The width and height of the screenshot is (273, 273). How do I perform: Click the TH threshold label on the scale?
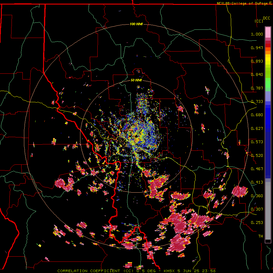(x=261, y=236)
